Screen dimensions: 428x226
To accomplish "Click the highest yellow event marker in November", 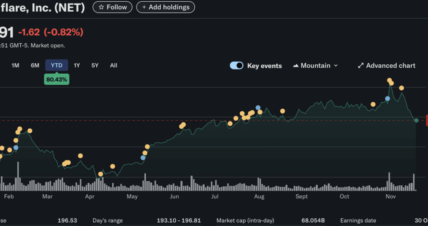I will click(390, 80).
